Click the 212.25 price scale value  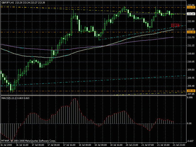191,29
